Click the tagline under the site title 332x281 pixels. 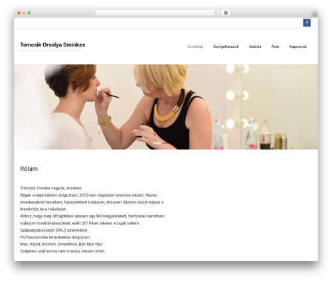point(50,50)
